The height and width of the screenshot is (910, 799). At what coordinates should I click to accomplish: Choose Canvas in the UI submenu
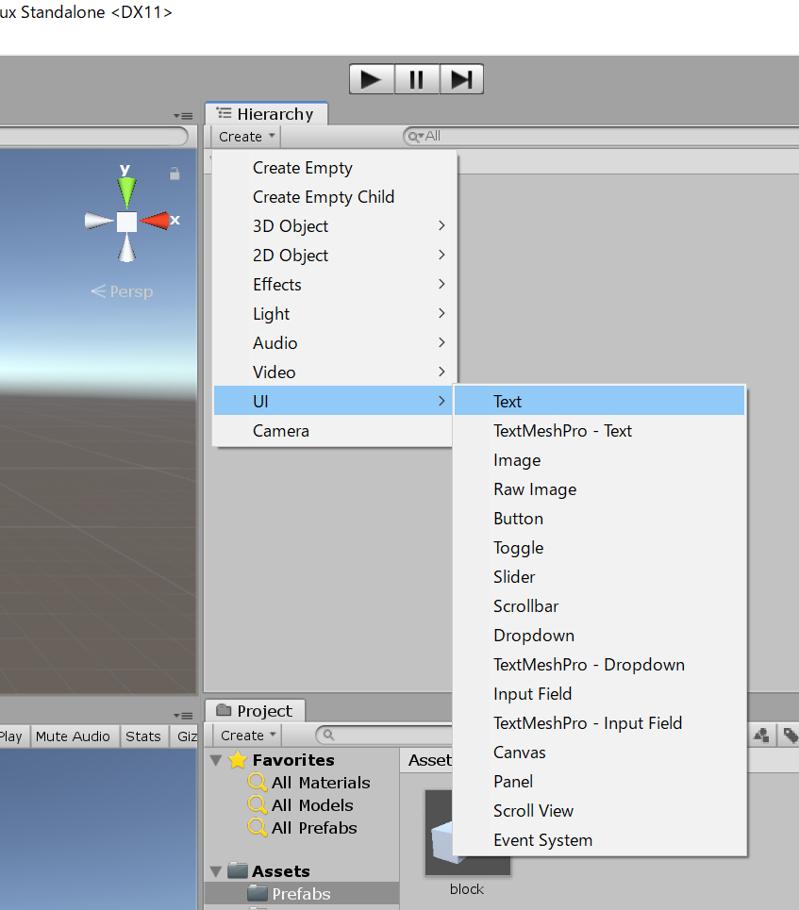pyautogui.click(x=519, y=753)
